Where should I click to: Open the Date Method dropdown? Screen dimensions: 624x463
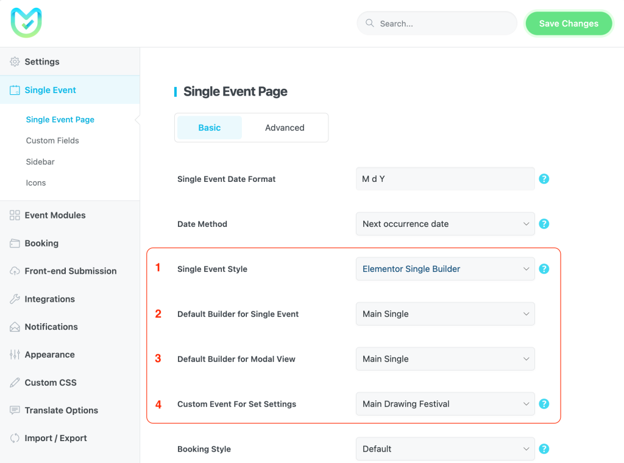click(445, 224)
